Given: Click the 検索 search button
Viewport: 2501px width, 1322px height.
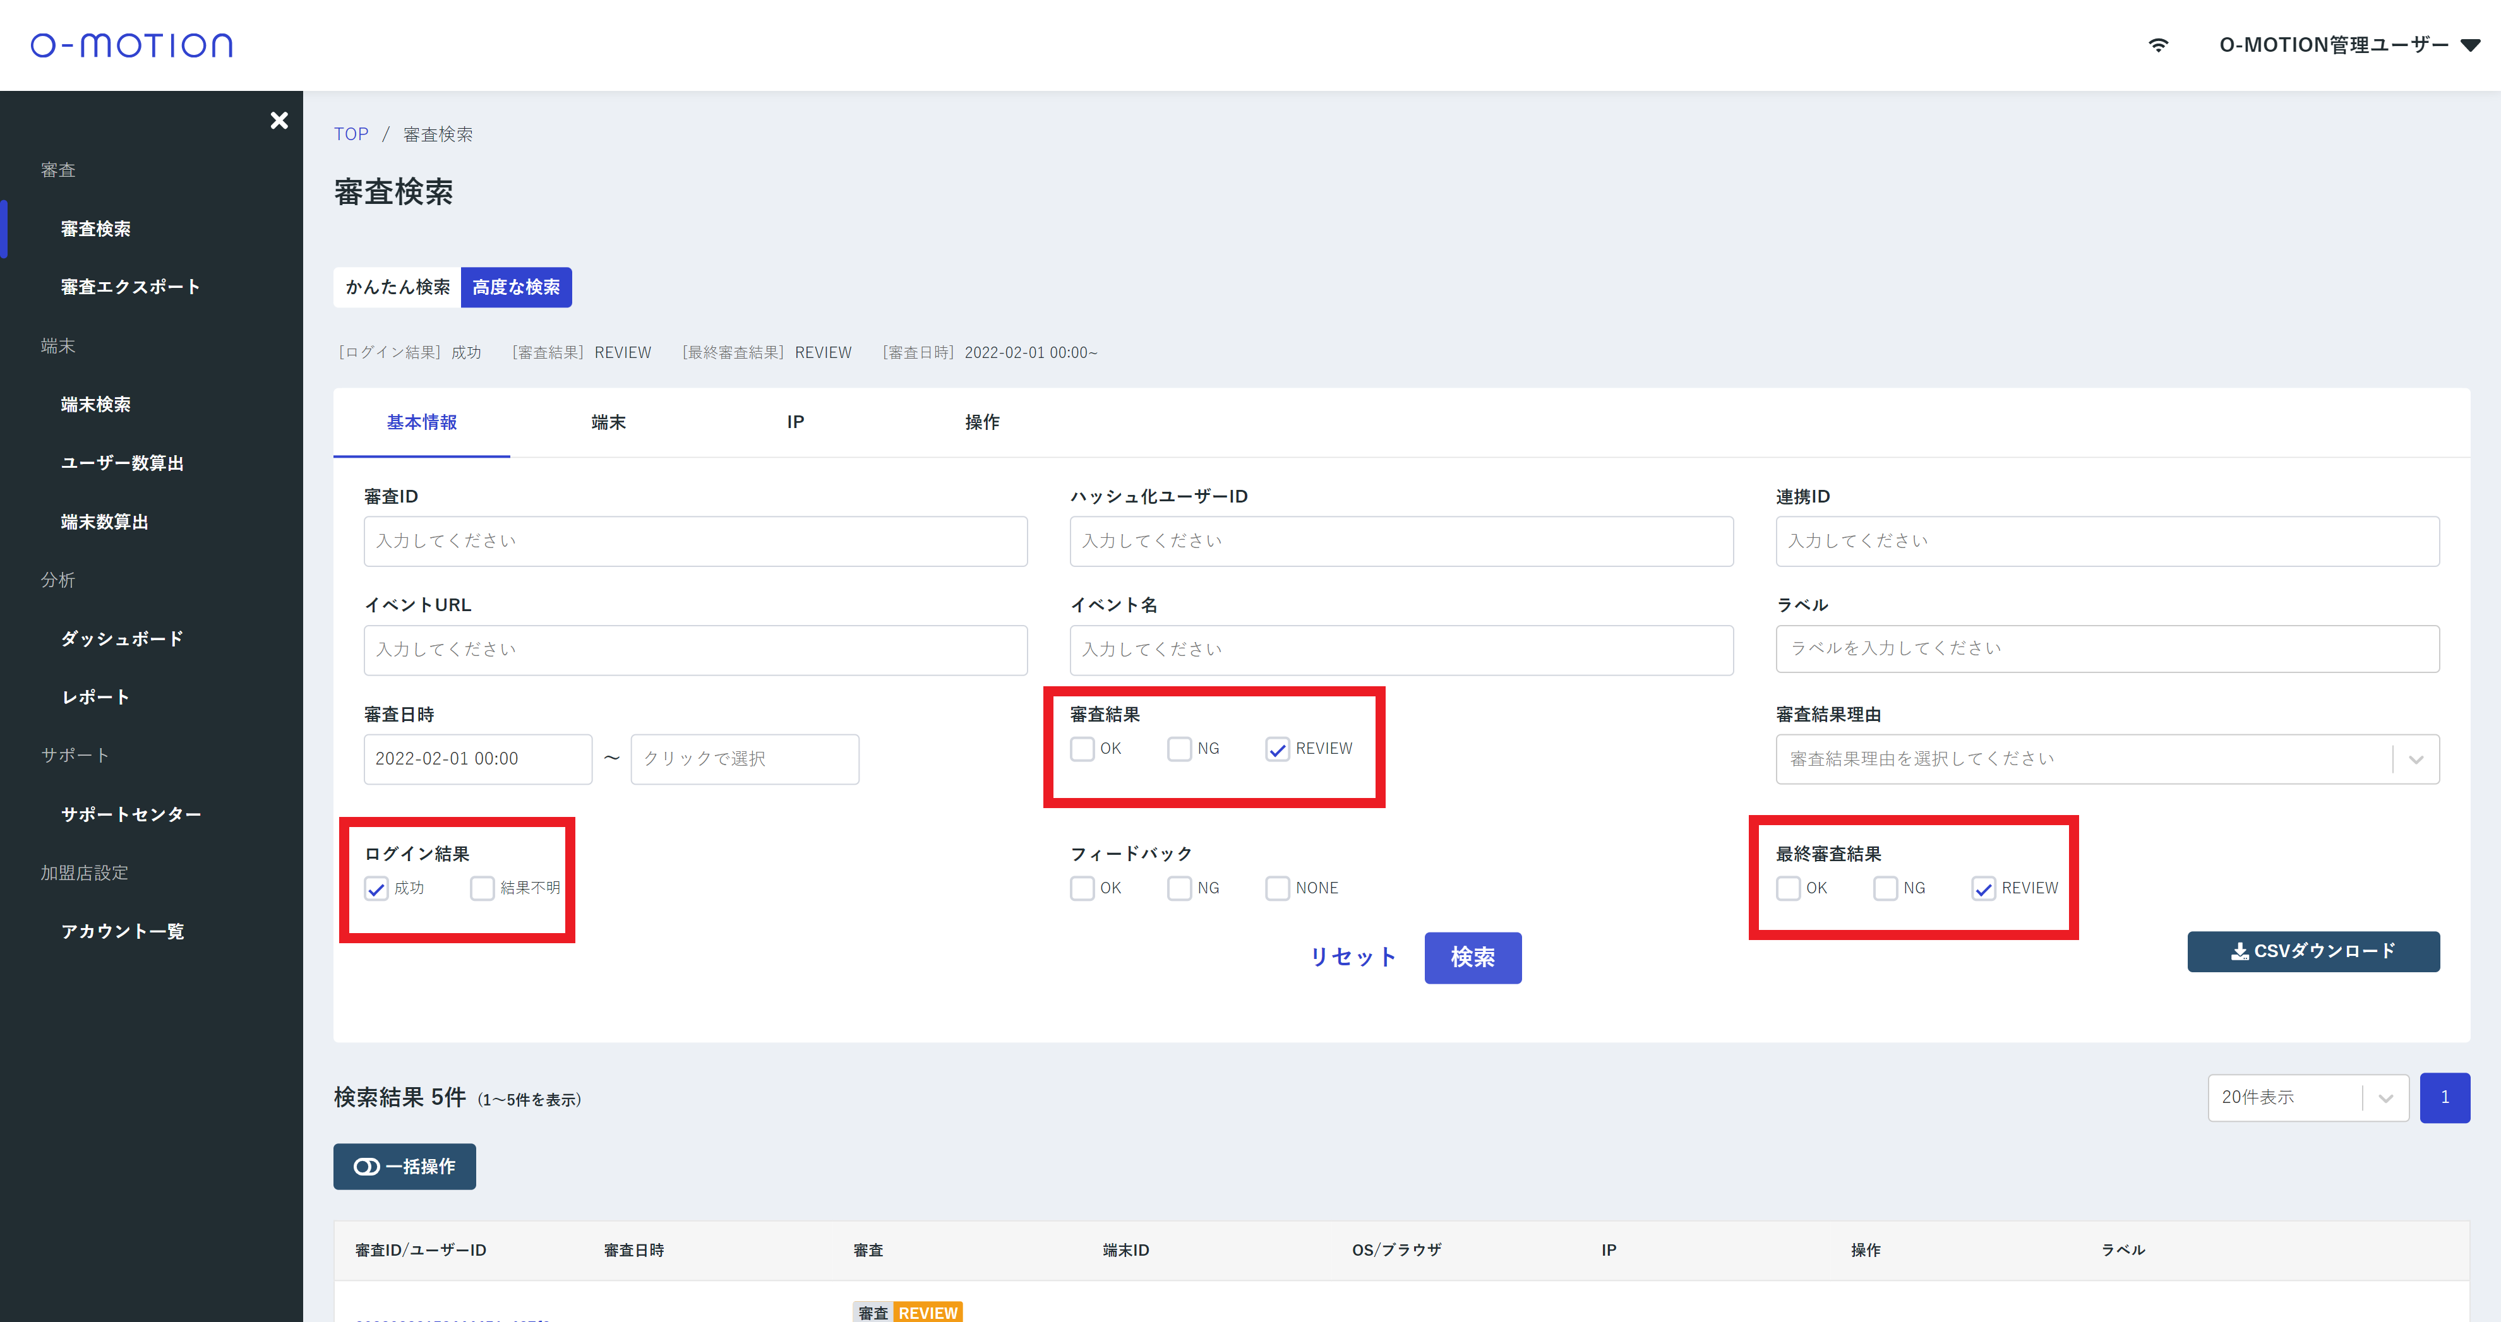Looking at the screenshot, I should pyautogui.click(x=1472, y=957).
